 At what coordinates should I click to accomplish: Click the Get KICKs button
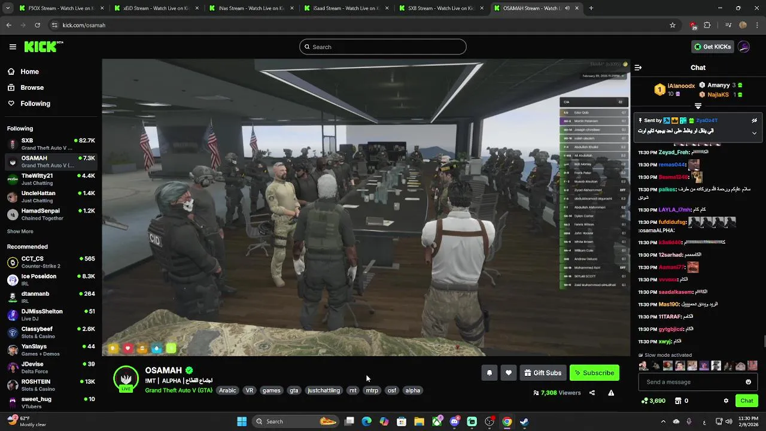pos(712,47)
